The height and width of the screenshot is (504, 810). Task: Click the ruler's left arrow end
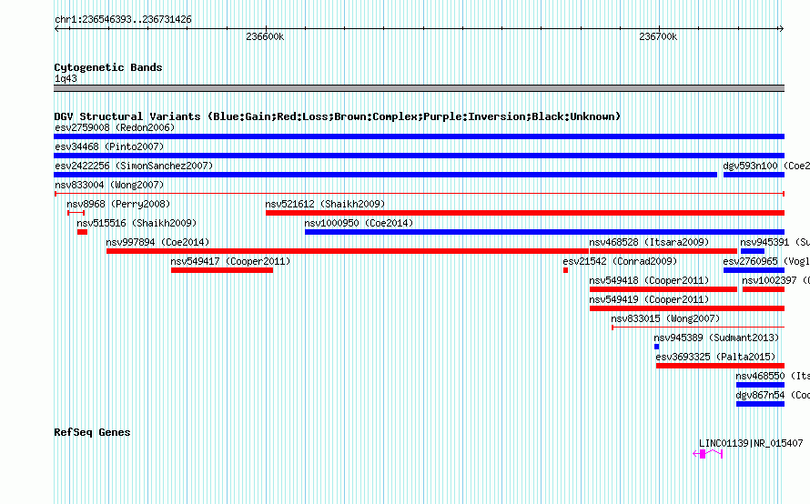click(x=56, y=29)
